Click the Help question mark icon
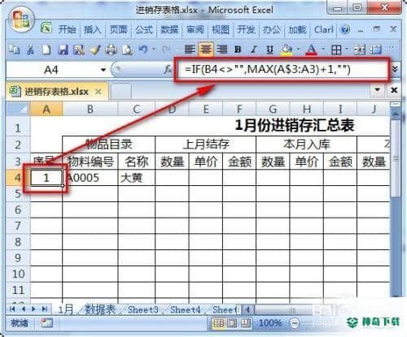 [345, 29]
